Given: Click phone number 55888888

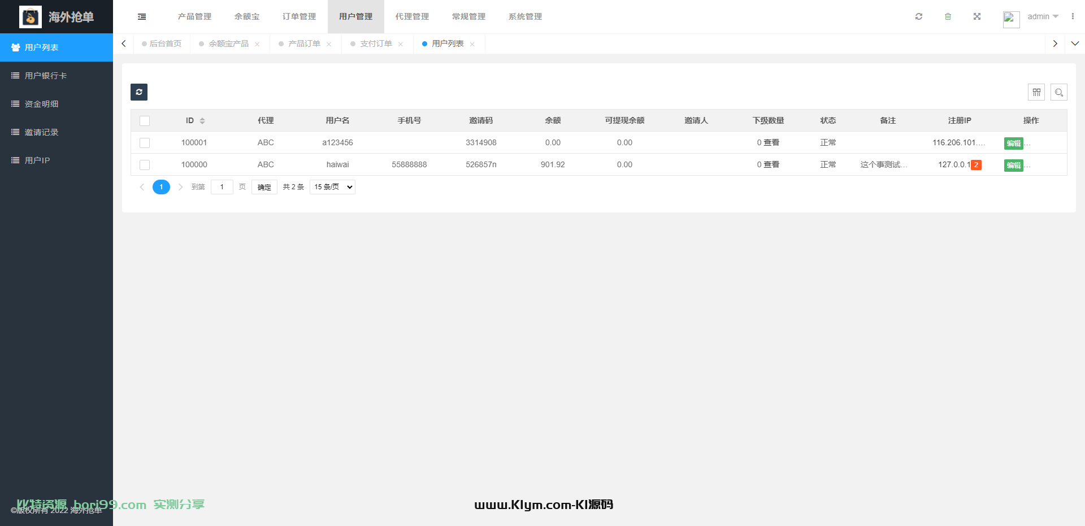Looking at the screenshot, I should pyautogui.click(x=409, y=164).
